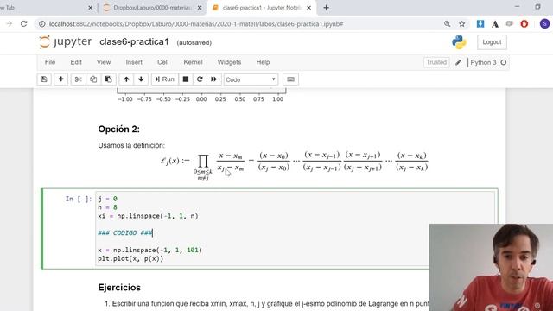
Task: Click the Python 3 kernel status circle
Action: pyautogui.click(x=504, y=62)
